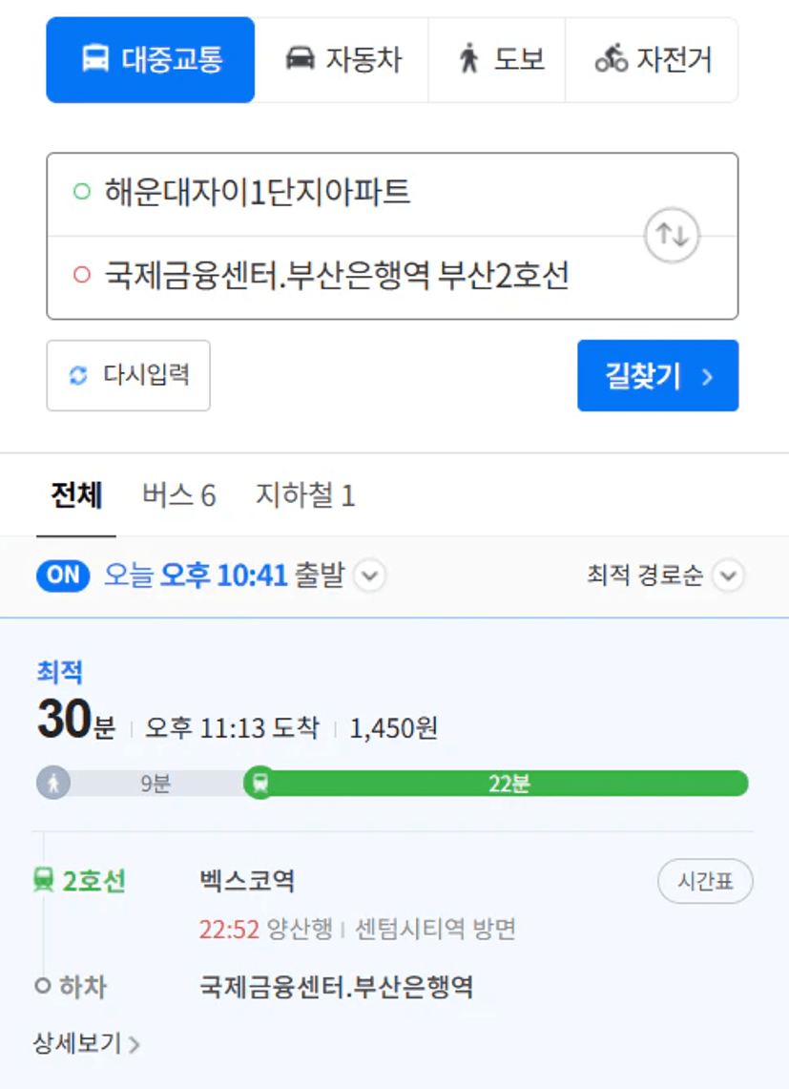Switch to the 지하철 1 tab
789x1089 pixels.
coord(305,496)
